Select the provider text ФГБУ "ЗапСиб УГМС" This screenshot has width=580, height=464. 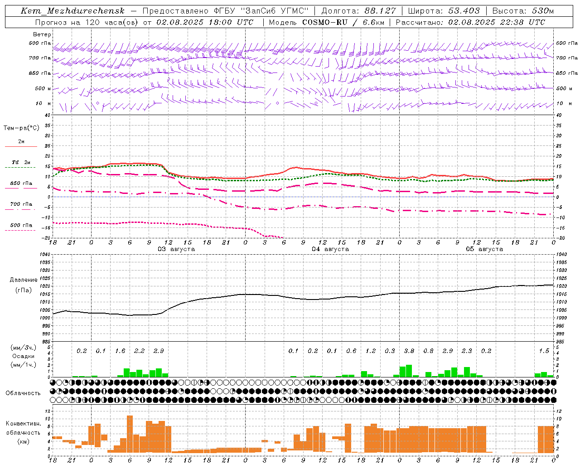(261, 11)
